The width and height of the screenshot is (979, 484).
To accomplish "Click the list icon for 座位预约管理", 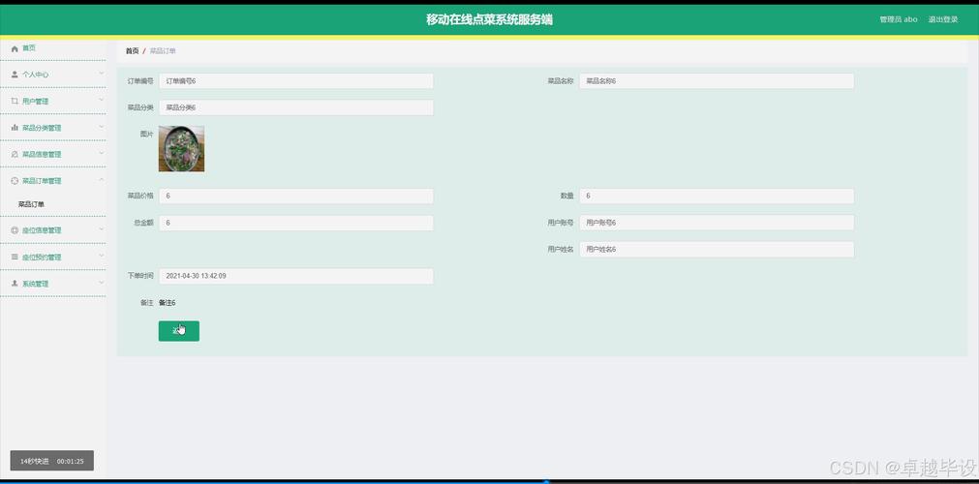I will tap(15, 257).
